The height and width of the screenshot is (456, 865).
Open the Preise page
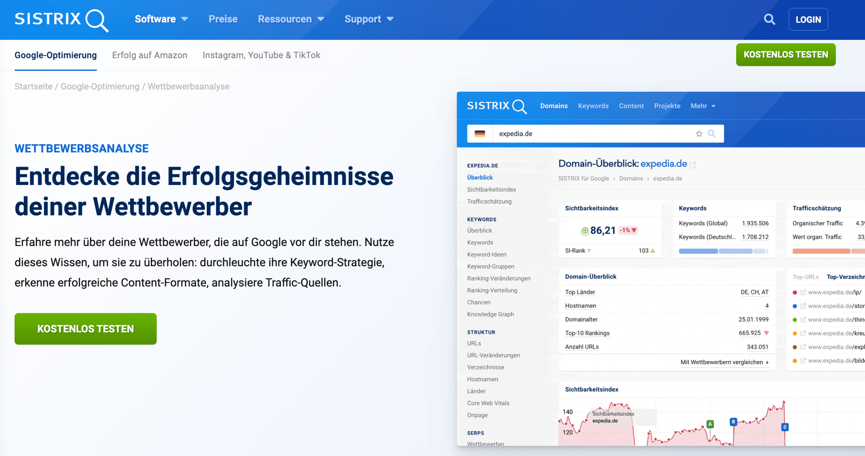pos(223,19)
